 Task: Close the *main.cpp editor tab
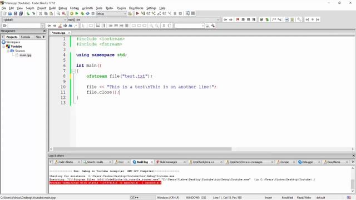point(69,33)
